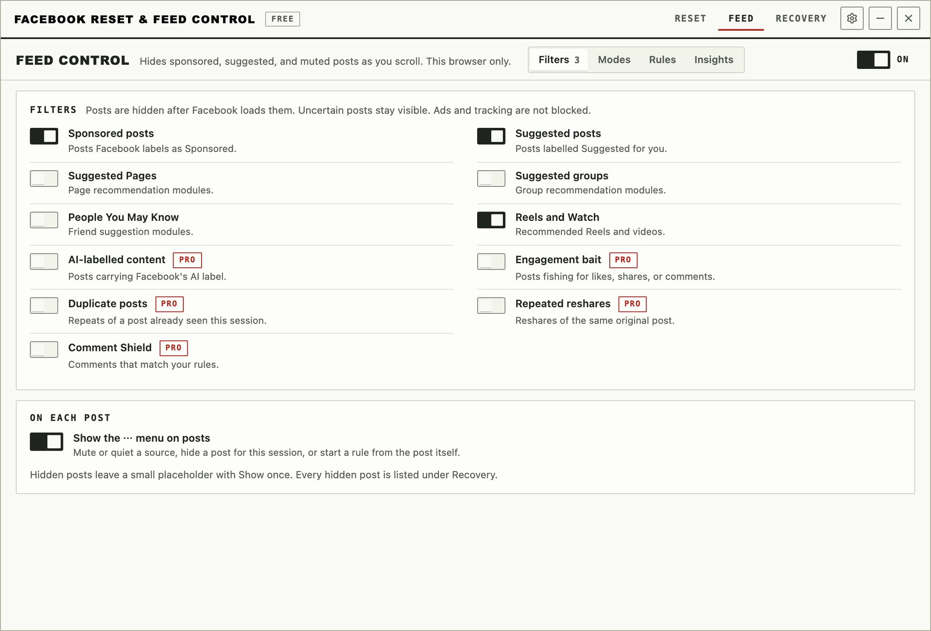The image size is (931, 631).
Task: Click the 'Hidden posts leave a small placeholder' note
Action: click(x=263, y=475)
